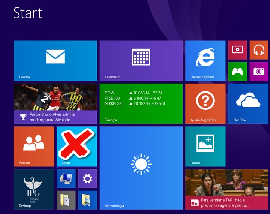Open the Desktop tile with IPG logo

click(34, 189)
